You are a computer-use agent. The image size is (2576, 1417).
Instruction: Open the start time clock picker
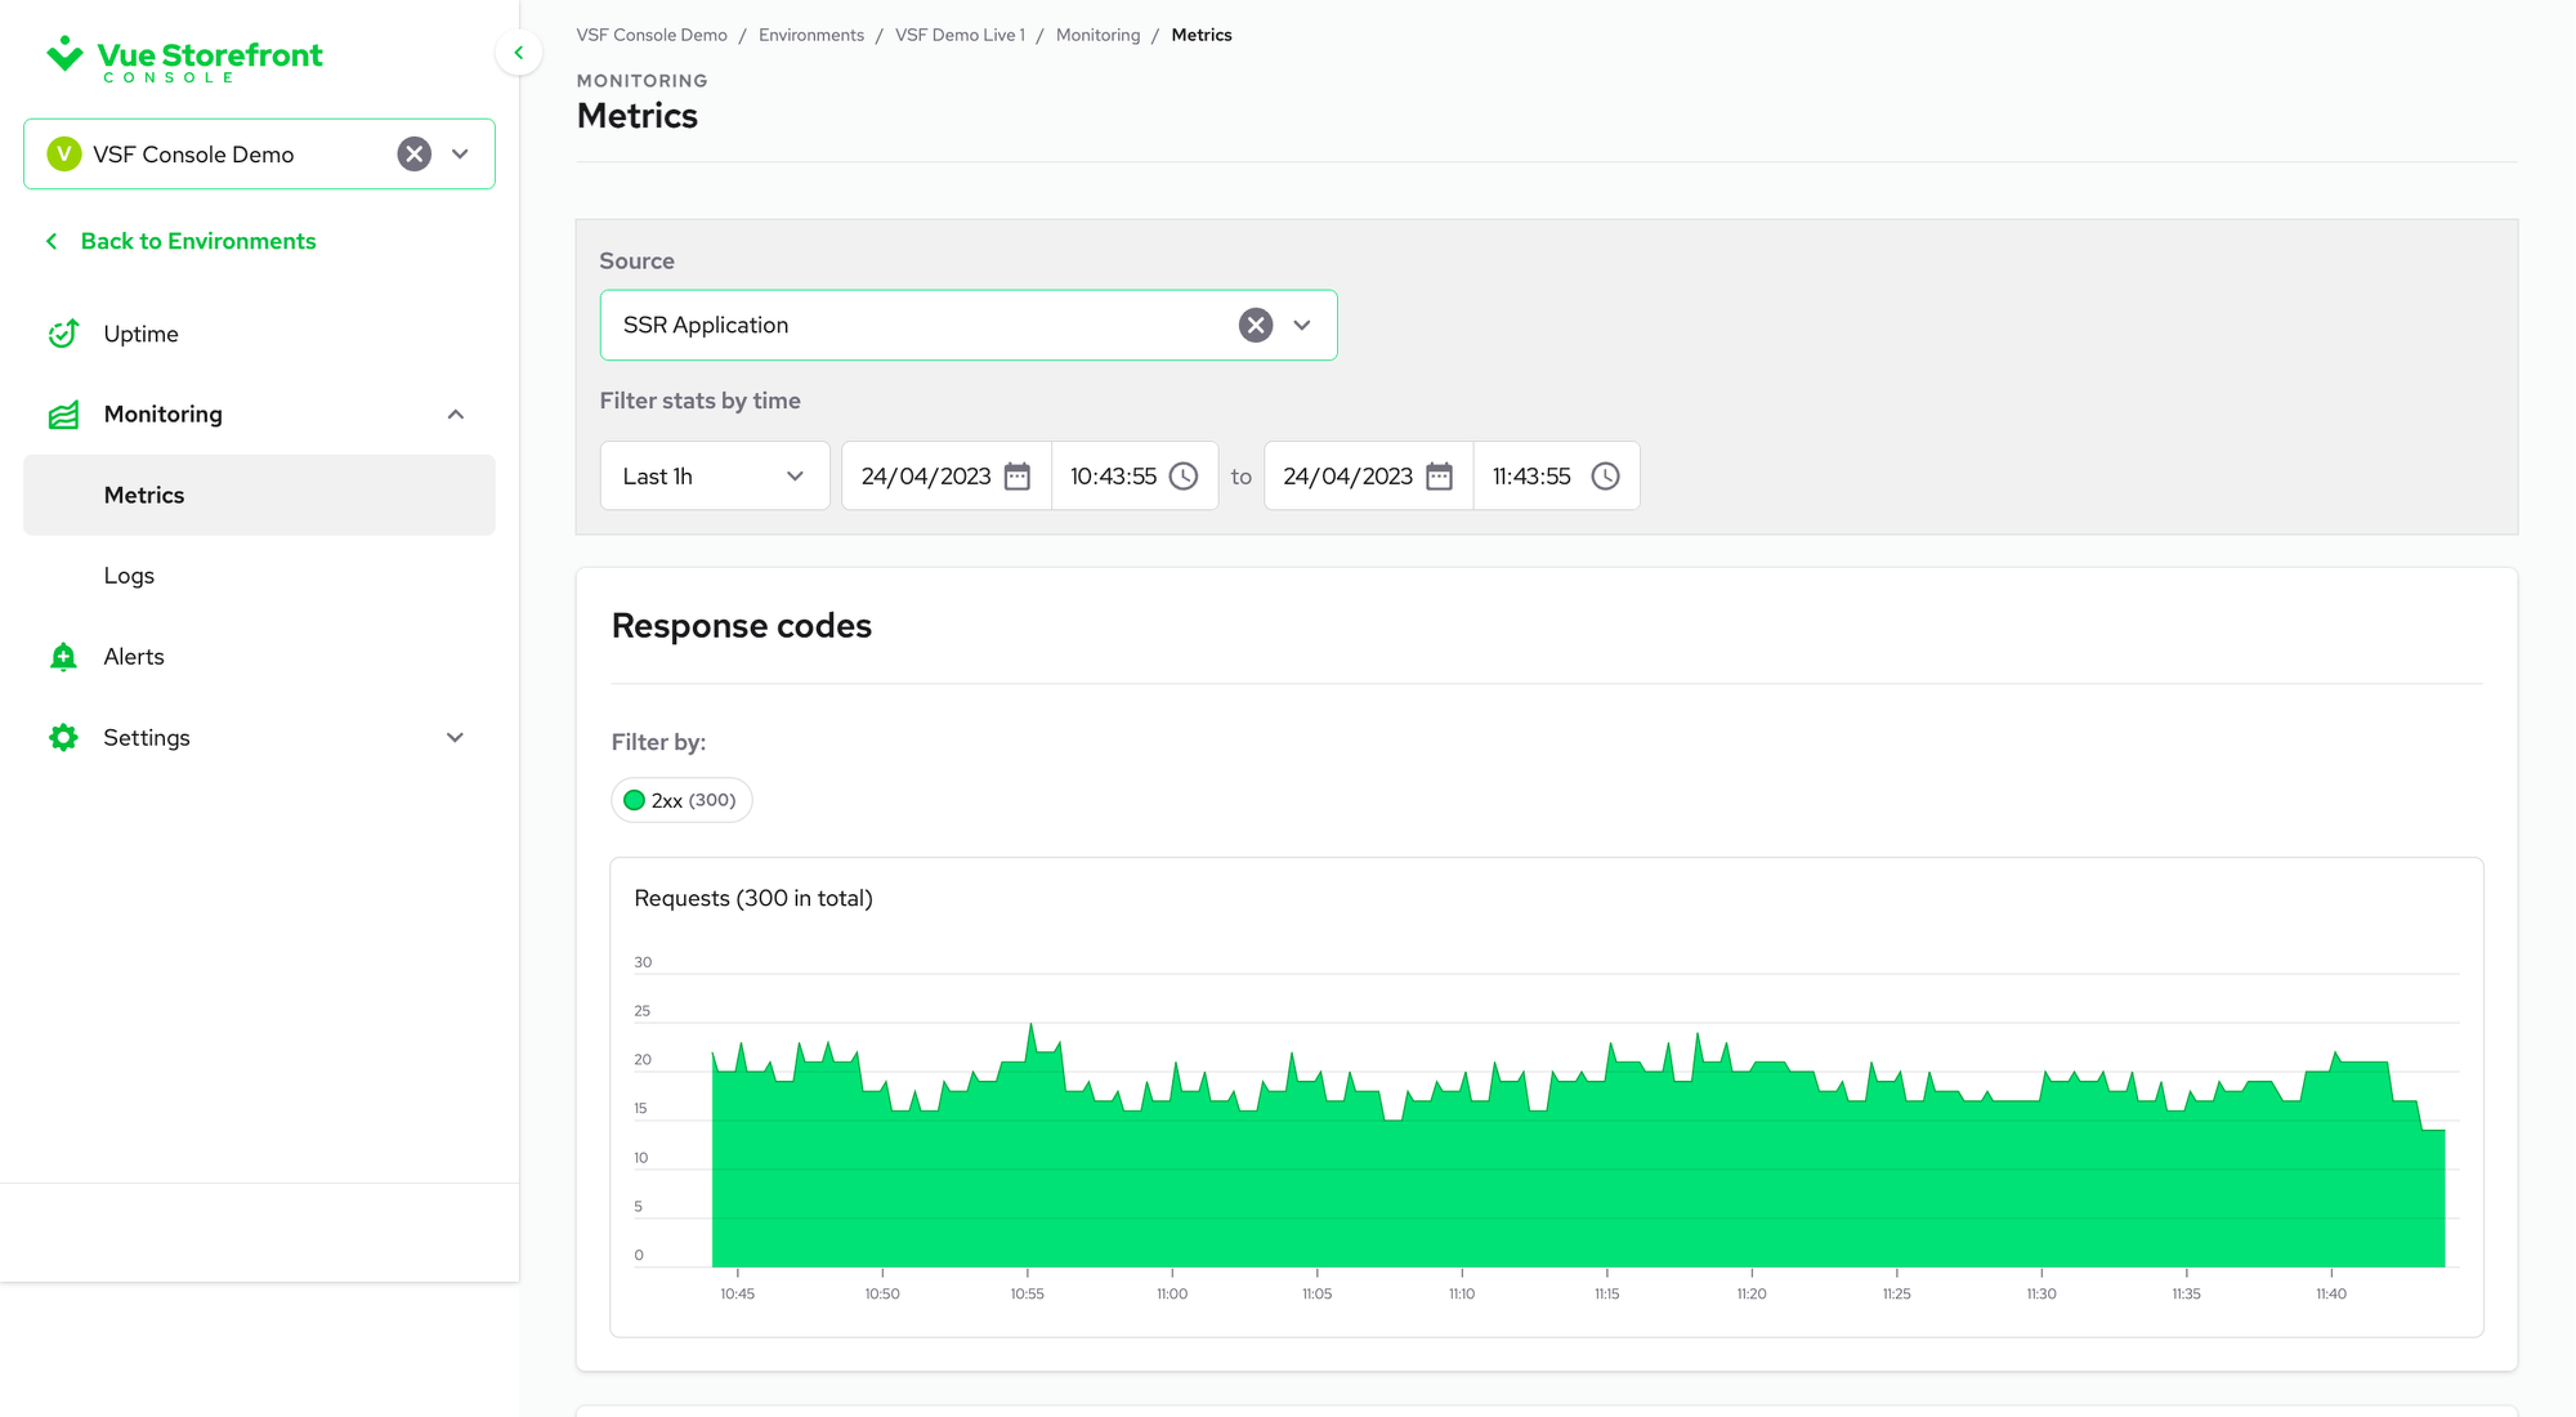point(1183,477)
